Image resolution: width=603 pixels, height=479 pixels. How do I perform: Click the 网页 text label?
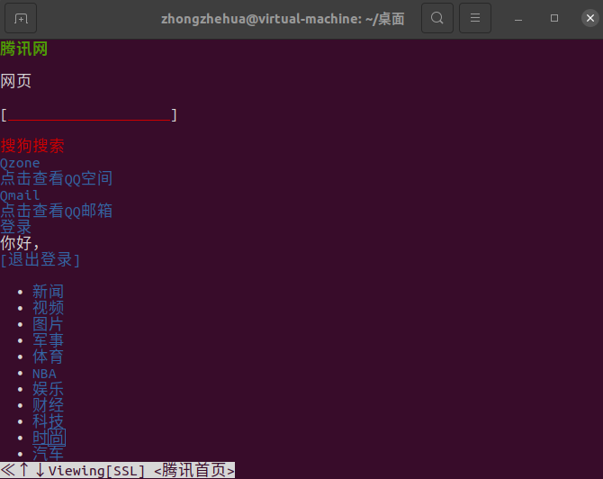[x=16, y=81]
